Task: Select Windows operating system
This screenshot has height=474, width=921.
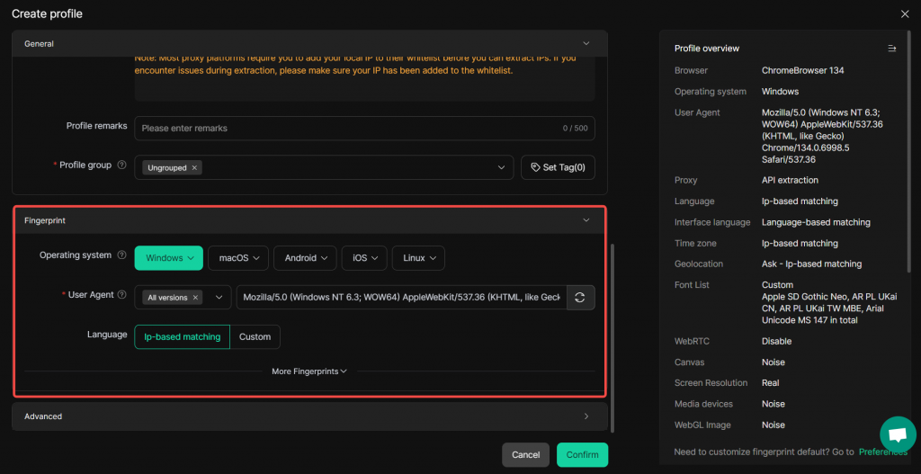Action: point(169,258)
